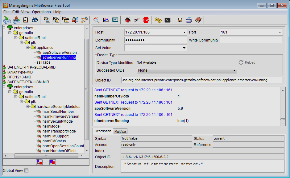Click the printer icon in toolbar
Image resolution: width=290 pixels, height=178 pixels.
[189, 20]
